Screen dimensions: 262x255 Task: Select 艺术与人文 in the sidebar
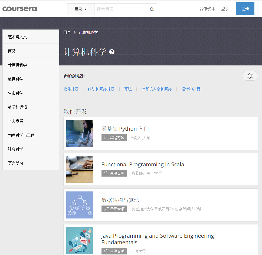(31, 37)
